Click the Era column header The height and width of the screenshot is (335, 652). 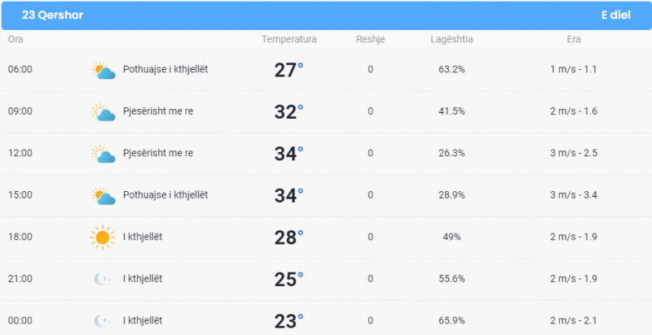(x=574, y=39)
